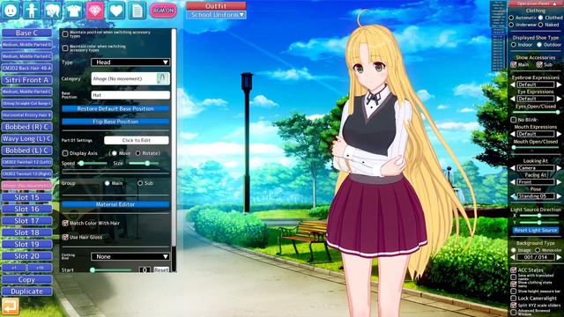Screen dimensions: 564x317
Task: Toggle Show Accessories Sub checkbox
Action: point(539,64)
